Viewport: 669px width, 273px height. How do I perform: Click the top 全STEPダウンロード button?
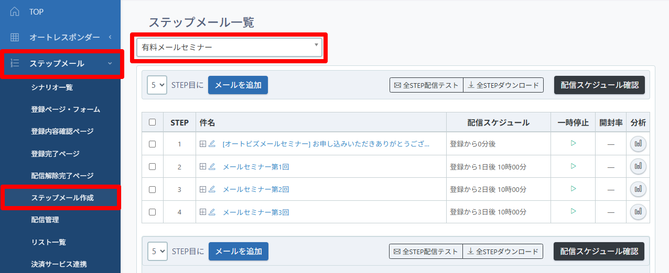503,85
